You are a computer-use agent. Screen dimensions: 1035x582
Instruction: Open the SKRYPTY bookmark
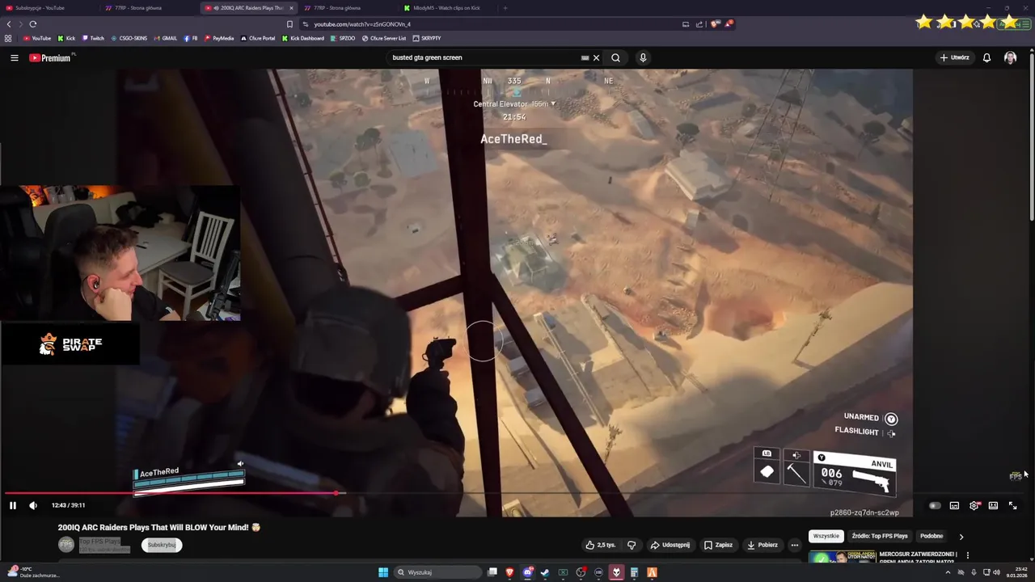427,38
